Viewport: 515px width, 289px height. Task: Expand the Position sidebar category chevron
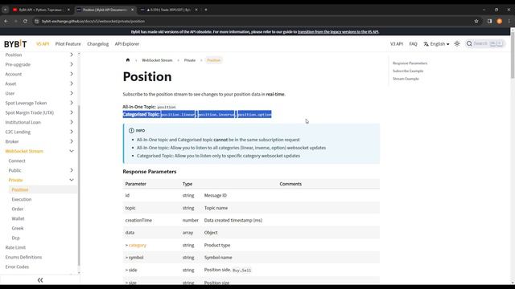[72, 55]
